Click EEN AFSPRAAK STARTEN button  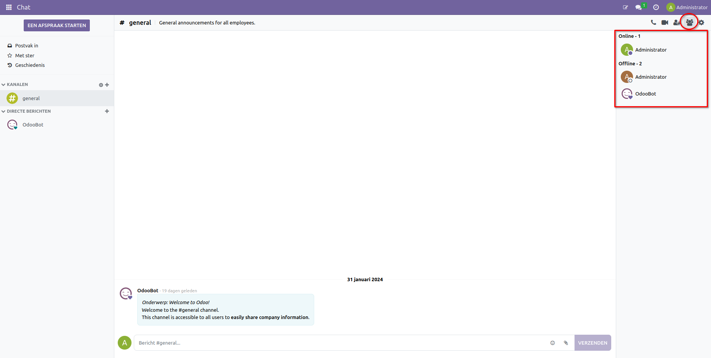pyautogui.click(x=56, y=25)
